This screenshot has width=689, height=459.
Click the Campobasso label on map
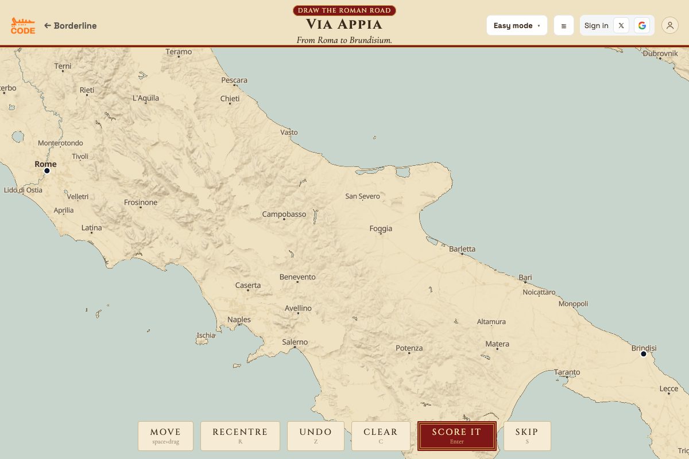(284, 214)
